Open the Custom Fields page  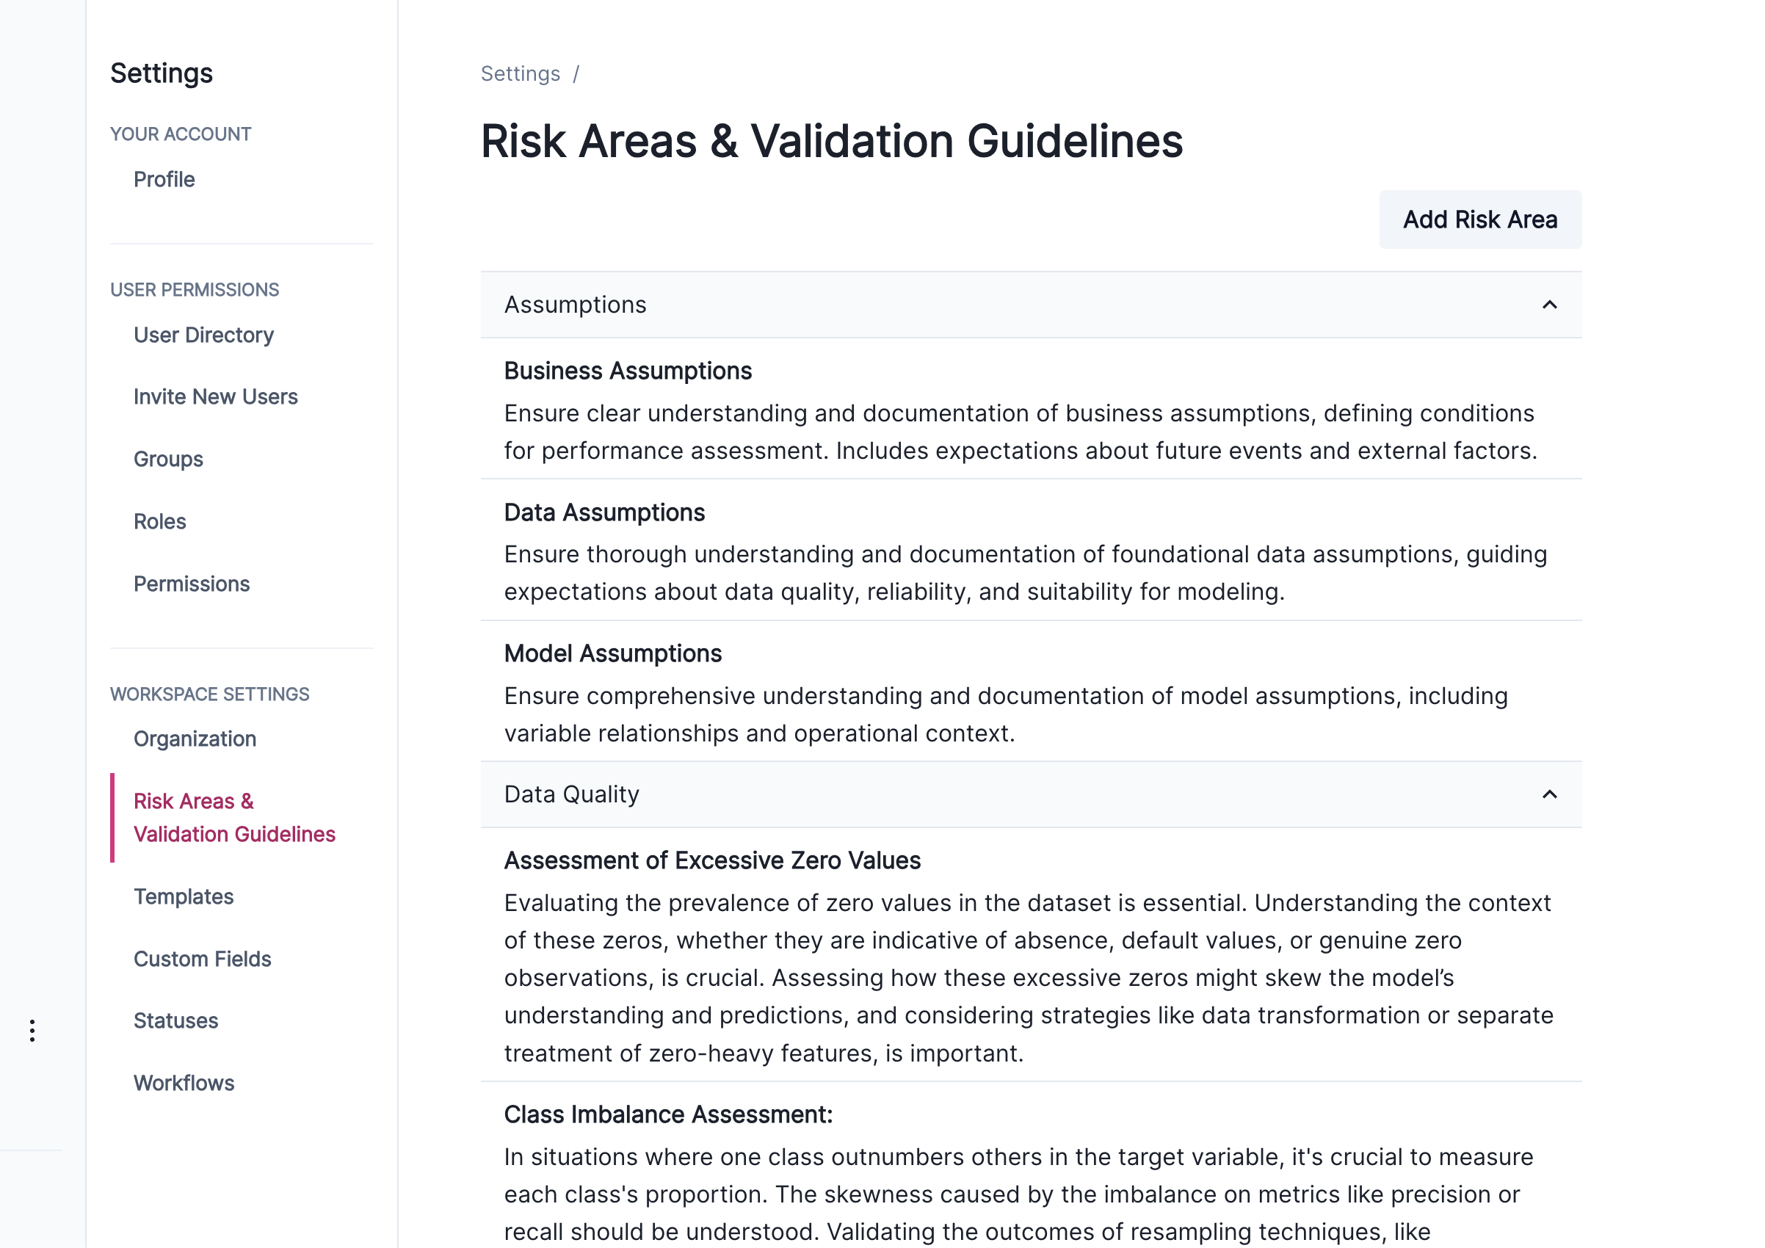202,959
